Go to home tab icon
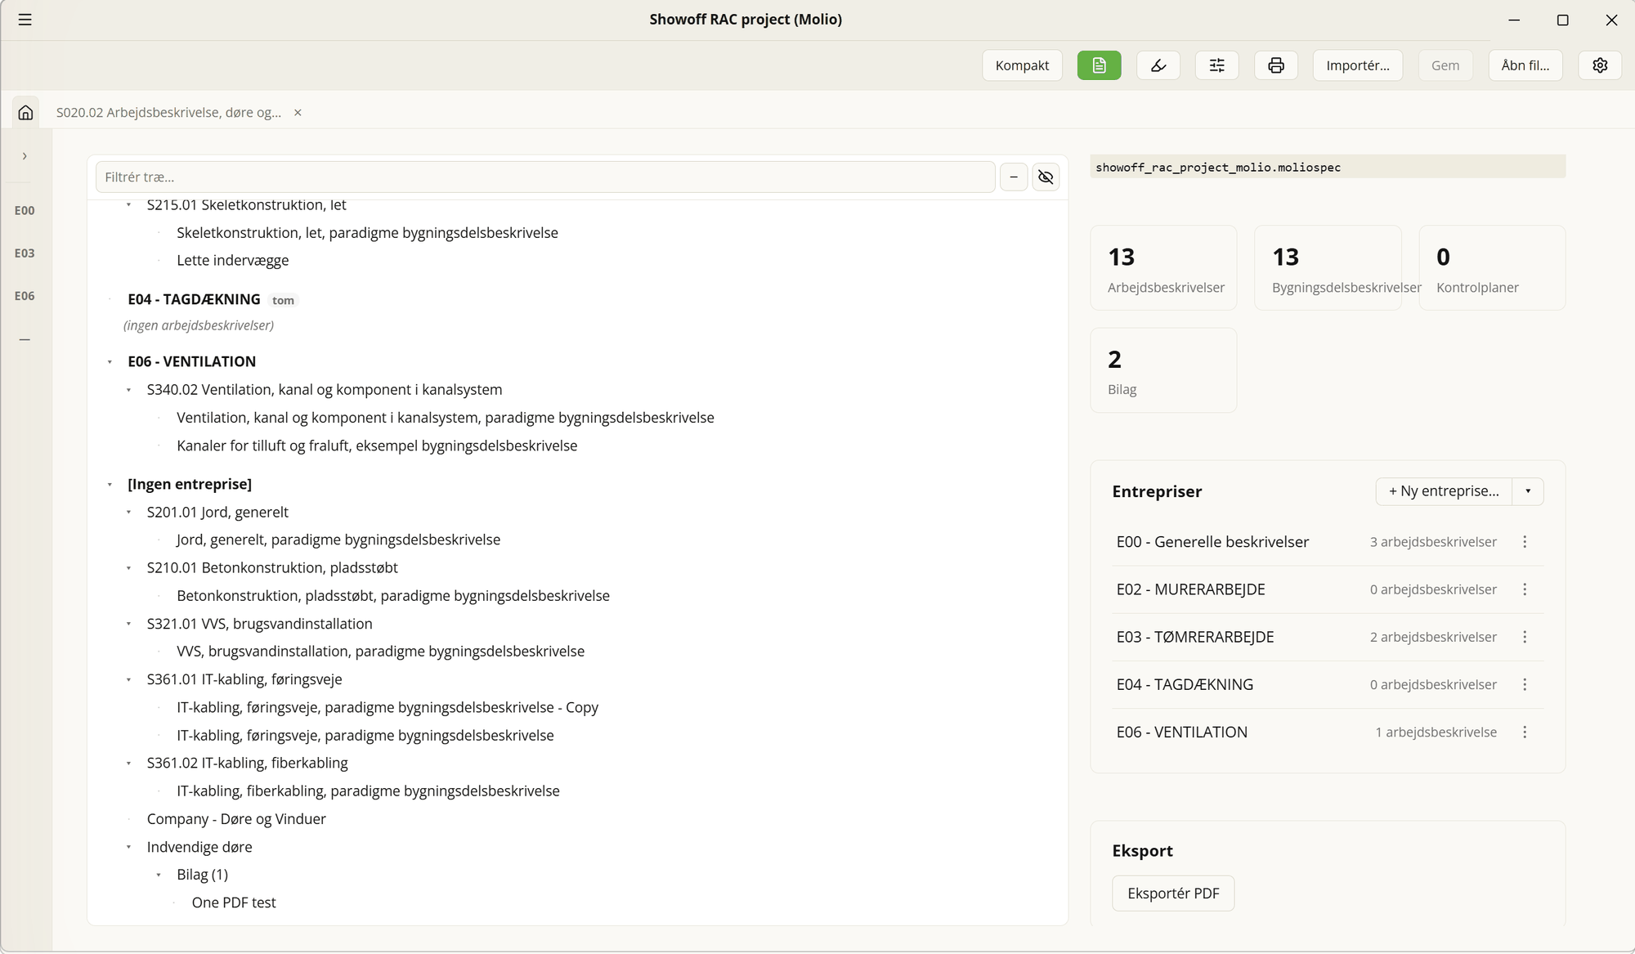 tap(26, 112)
